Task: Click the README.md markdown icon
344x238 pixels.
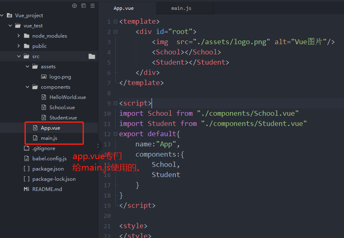Action: pos(27,189)
